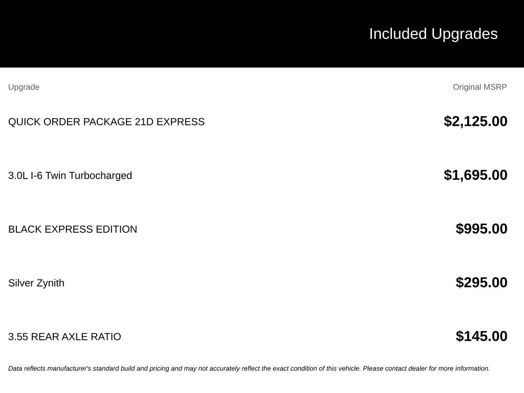Click the $145.00 price value
524x393 pixels.
[482, 336]
